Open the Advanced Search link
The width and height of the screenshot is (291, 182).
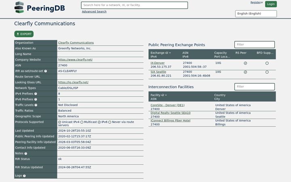94,11
